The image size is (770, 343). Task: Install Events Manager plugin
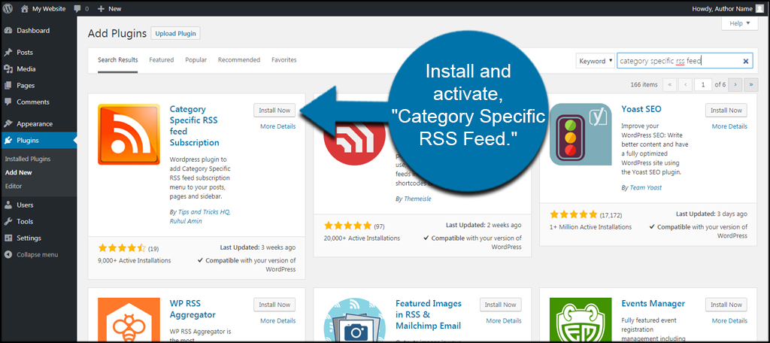coord(726,305)
